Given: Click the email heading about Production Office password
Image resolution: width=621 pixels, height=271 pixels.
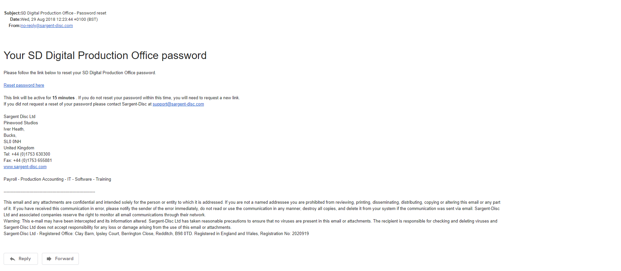Looking at the screenshot, I should (x=105, y=55).
